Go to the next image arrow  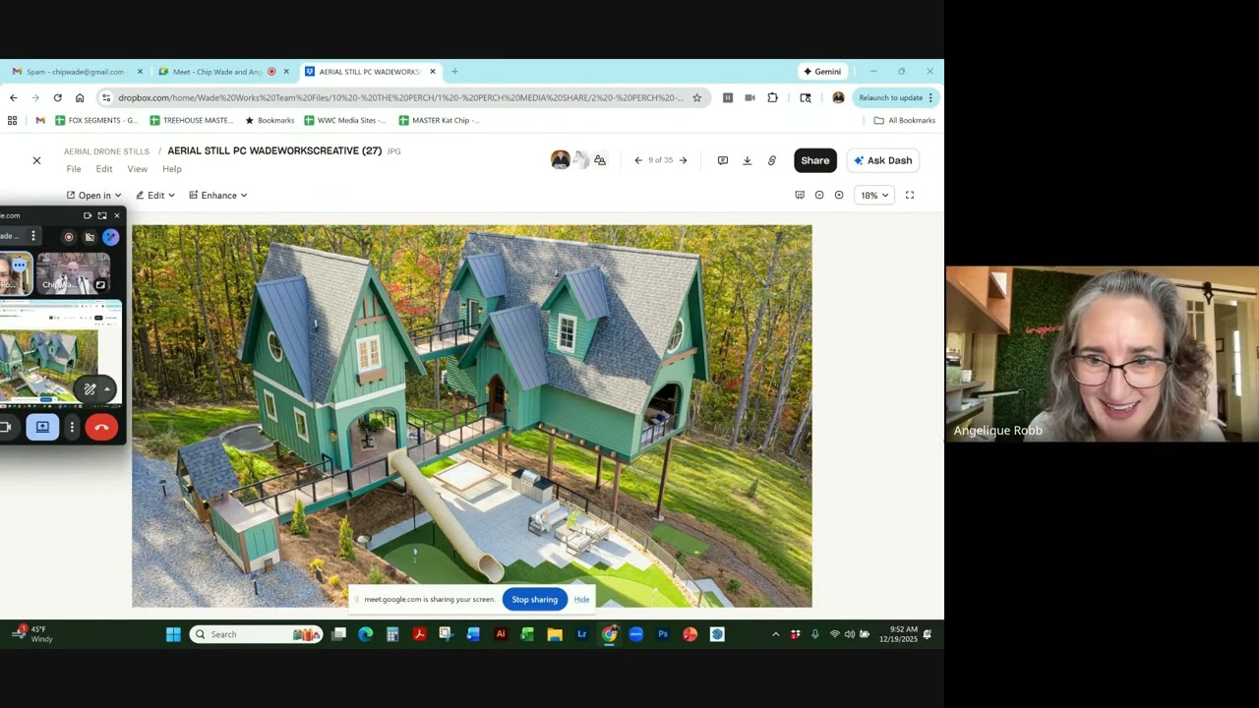click(x=683, y=160)
